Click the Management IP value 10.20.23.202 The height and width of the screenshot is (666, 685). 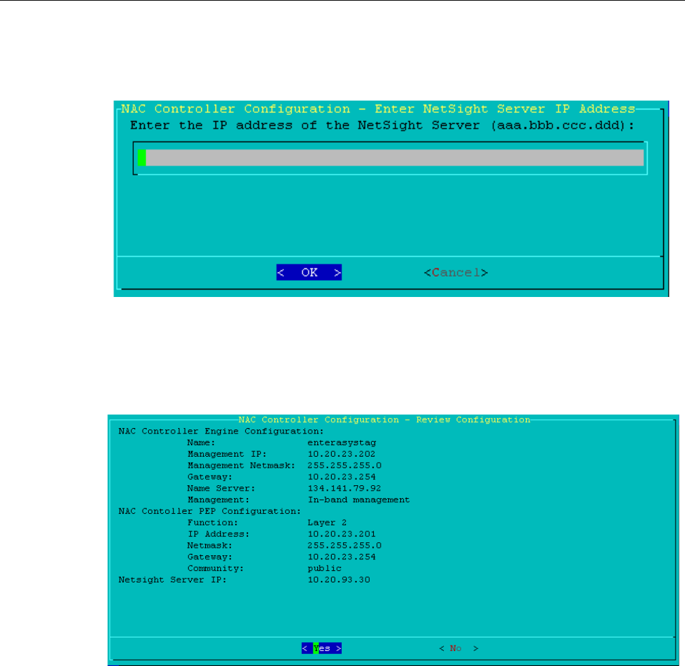[342, 454]
